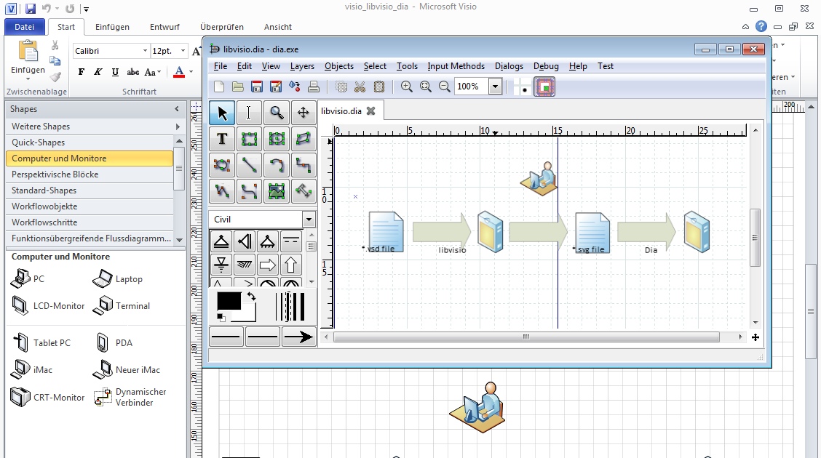The height and width of the screenshot is (458, 821).
Task: Select the Scroll (move) tool in Dia
Action: tap(304, 113)
